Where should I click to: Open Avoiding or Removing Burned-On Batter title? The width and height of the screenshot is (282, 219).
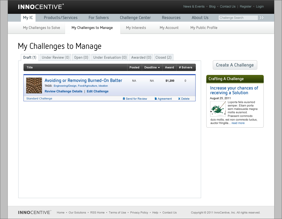click(83, 80)
